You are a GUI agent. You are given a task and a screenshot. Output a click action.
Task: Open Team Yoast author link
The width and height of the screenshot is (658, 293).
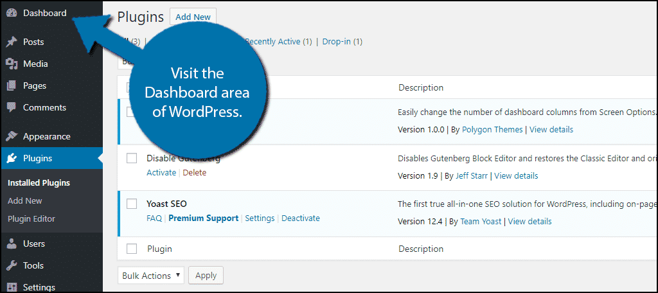pos(481,221)
